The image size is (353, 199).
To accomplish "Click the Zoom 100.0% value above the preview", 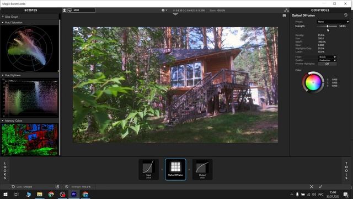I will click(x=217, y=11).
